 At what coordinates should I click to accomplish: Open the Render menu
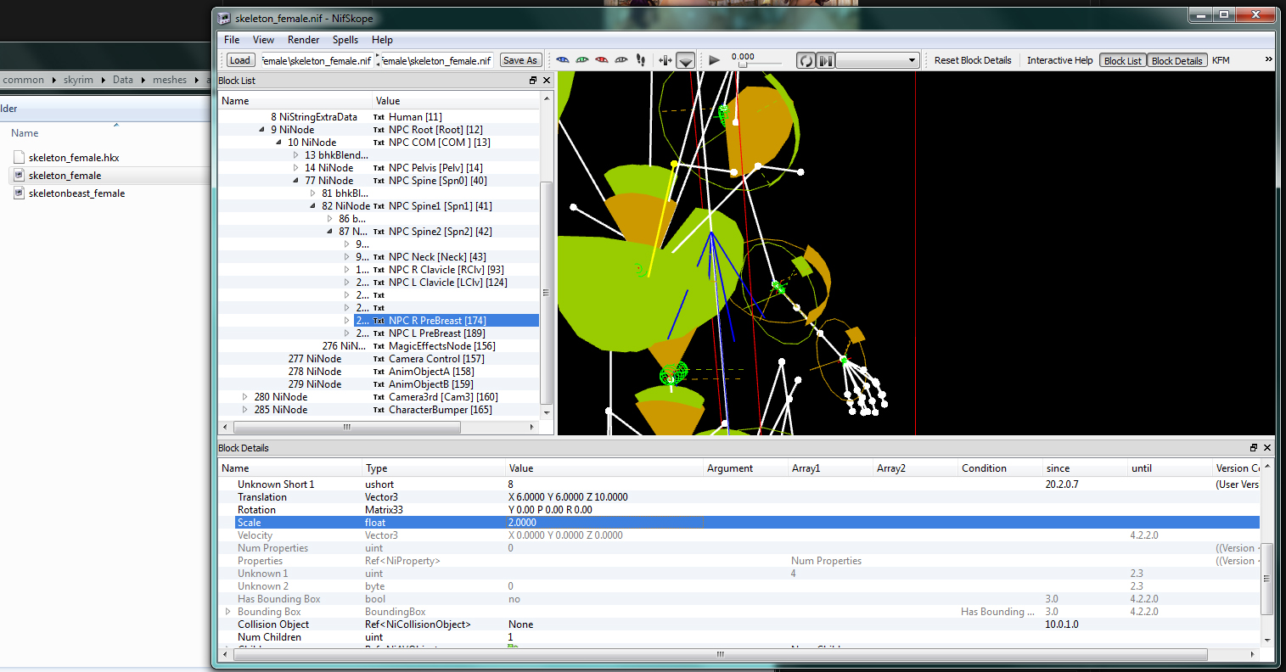303,40
